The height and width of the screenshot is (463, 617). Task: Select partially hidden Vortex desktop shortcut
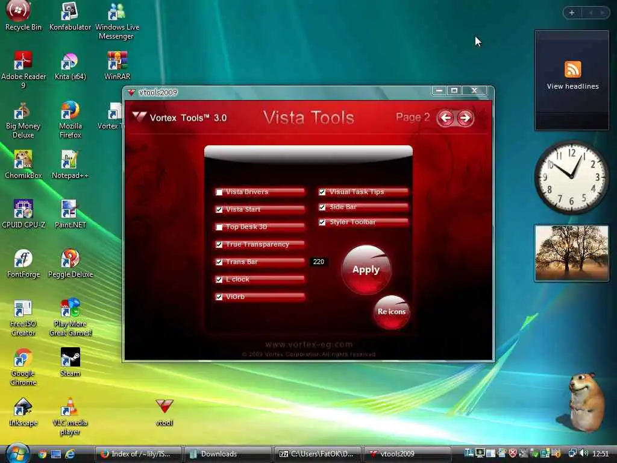tap(110, 116)
